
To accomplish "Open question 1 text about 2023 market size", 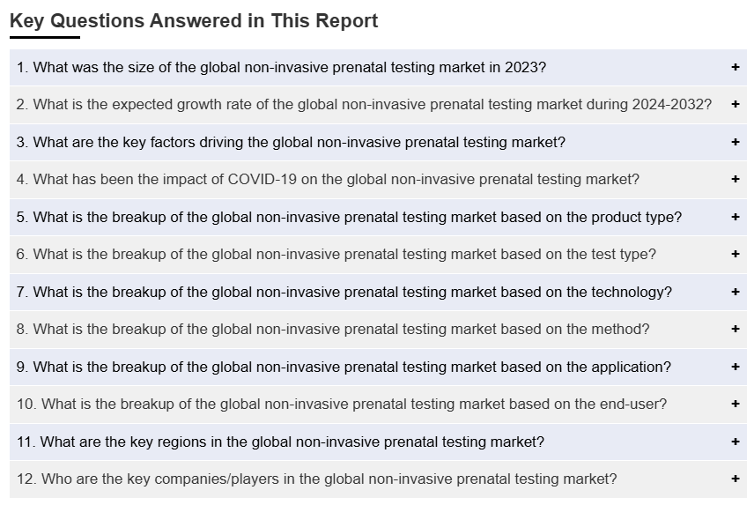I will (x=281, y=67).
